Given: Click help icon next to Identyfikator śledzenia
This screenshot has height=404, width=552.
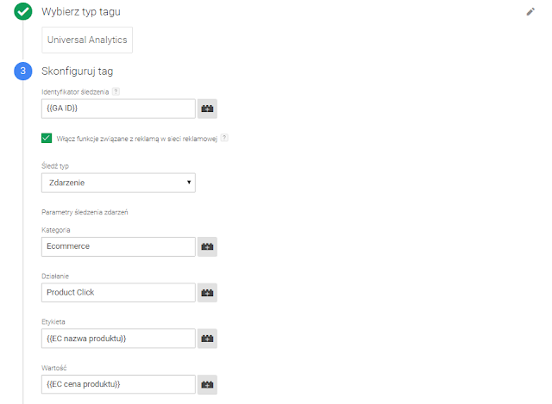Looking at the screenshot, I should point(116,91).
